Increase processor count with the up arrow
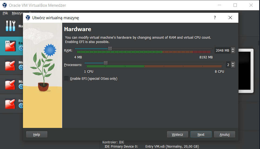Image resolution: width=260 pixels, height=149 pixels. [233, 64]
